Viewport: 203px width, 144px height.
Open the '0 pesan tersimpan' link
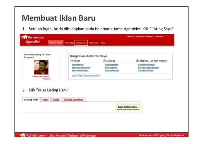point(80,70)
